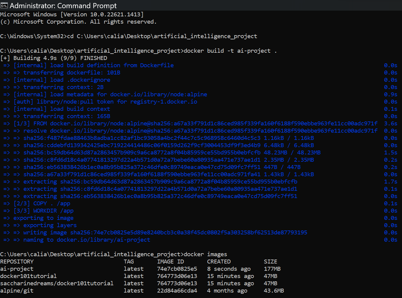Click the Microsoft Corporation copyright line
This screenshot has width=402, height=298.
[79, 22]
